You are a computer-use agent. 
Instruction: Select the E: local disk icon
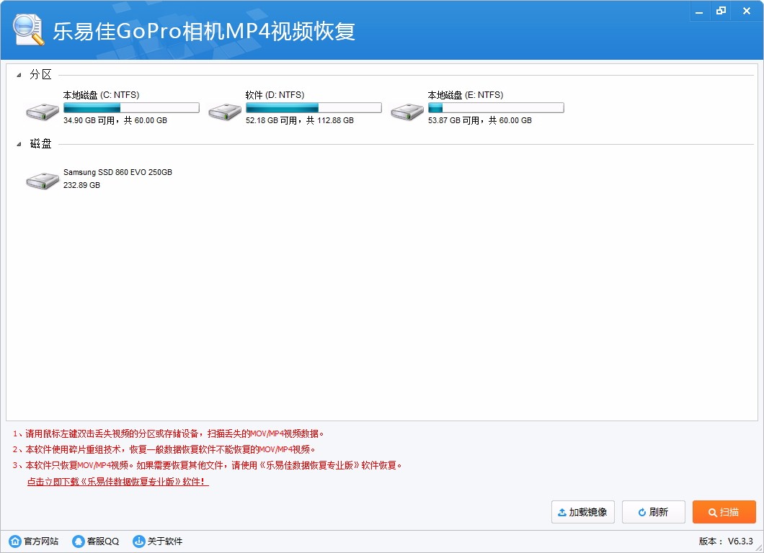point(407,112)
